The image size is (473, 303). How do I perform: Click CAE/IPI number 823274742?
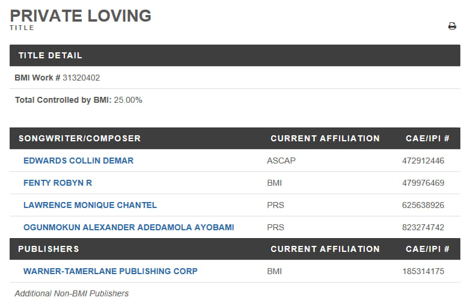coord(423,227)
